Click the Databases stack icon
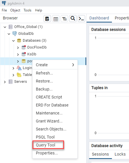The image size is (129, 163). [19, 41]
